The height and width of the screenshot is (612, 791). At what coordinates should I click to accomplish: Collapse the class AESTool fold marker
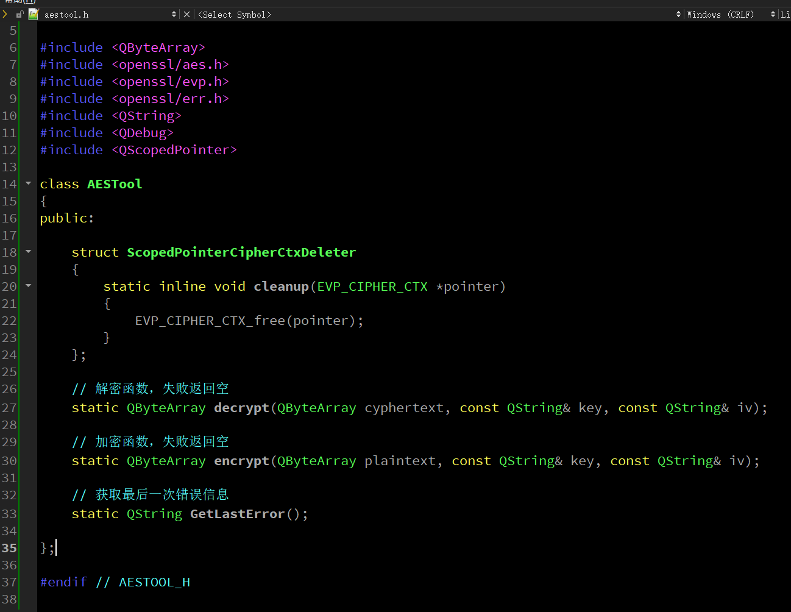[x=28, y=183]
